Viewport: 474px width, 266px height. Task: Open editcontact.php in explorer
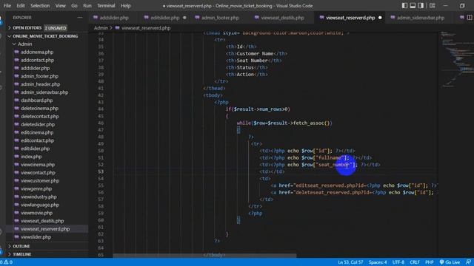(37, 140)
